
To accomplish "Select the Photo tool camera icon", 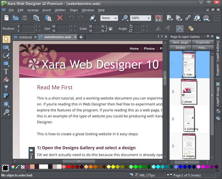I will coord(6,47).
